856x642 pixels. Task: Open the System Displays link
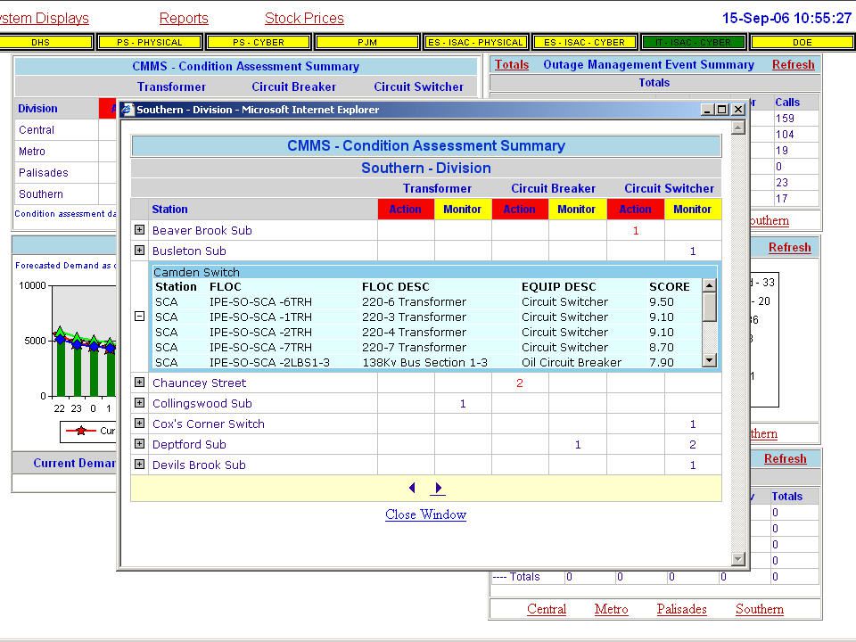coord(44,18)
